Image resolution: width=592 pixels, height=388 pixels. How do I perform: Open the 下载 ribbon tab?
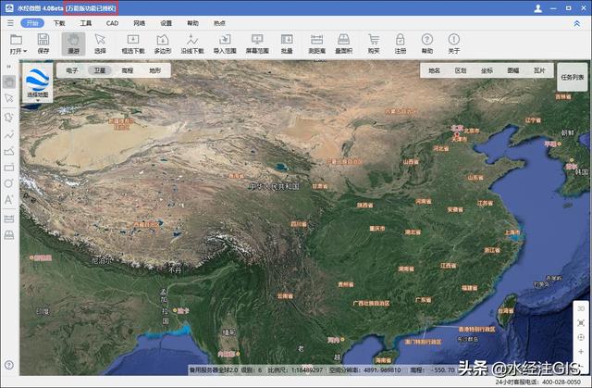(59, 23)
